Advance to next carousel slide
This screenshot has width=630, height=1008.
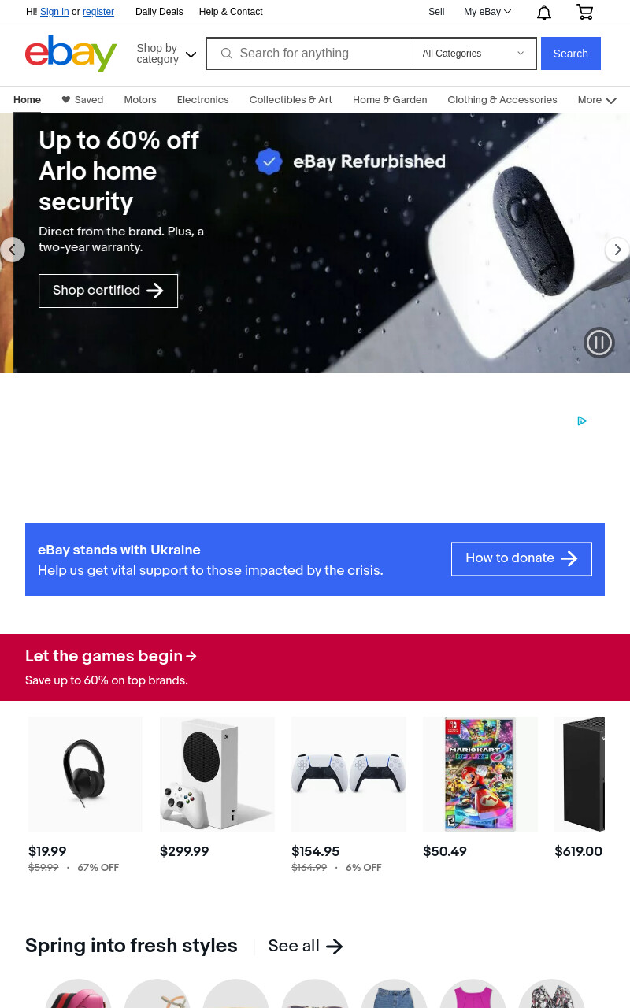[x=617, y=250]
